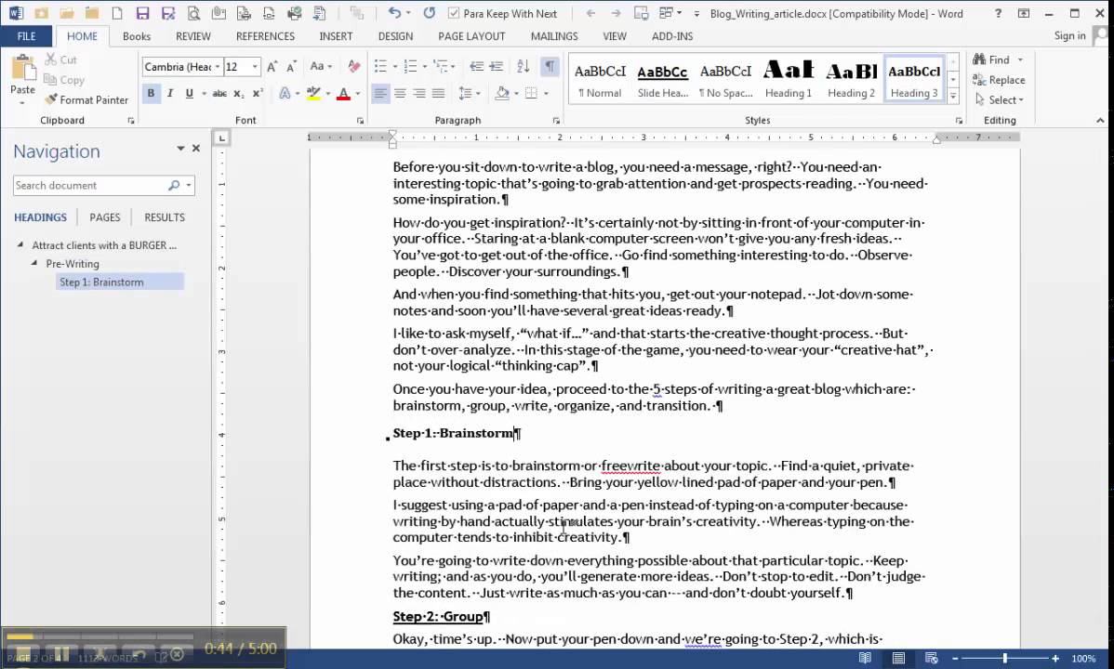This screenshot has height=669, width=1114.
Task: Toggle Show/Hide paragraph marks
Action: point(550,66)
